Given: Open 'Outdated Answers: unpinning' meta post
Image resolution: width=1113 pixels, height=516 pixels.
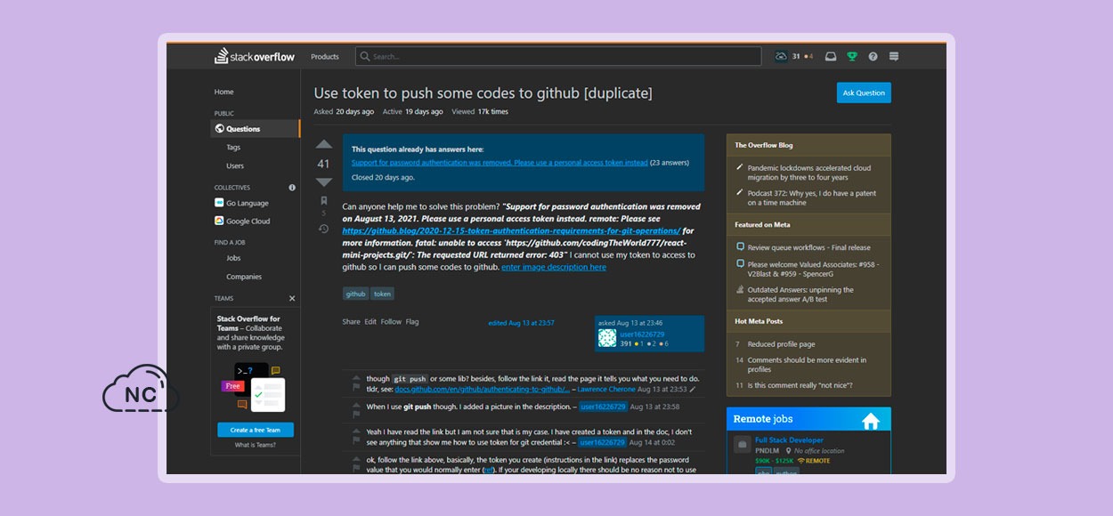Looking at the screenshot, I should (x=800, y=294).
